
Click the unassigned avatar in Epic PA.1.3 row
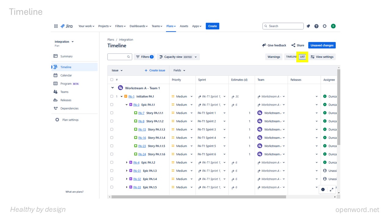click(325, 171)
